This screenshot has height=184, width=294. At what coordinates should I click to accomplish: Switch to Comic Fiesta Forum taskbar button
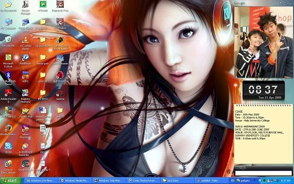pos(143,181)
